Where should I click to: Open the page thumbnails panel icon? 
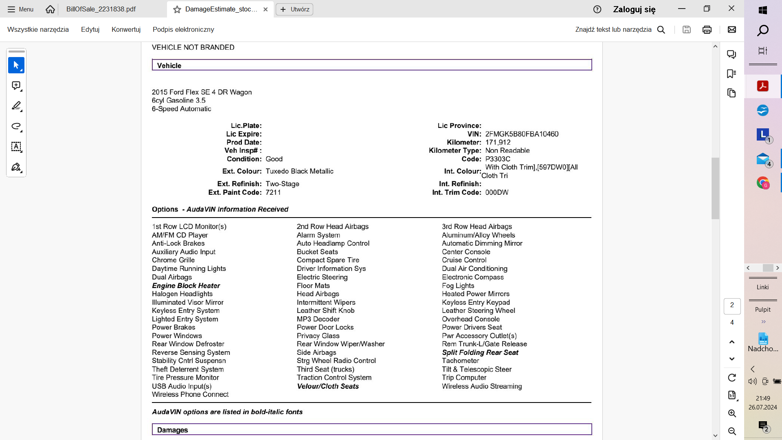732,93
